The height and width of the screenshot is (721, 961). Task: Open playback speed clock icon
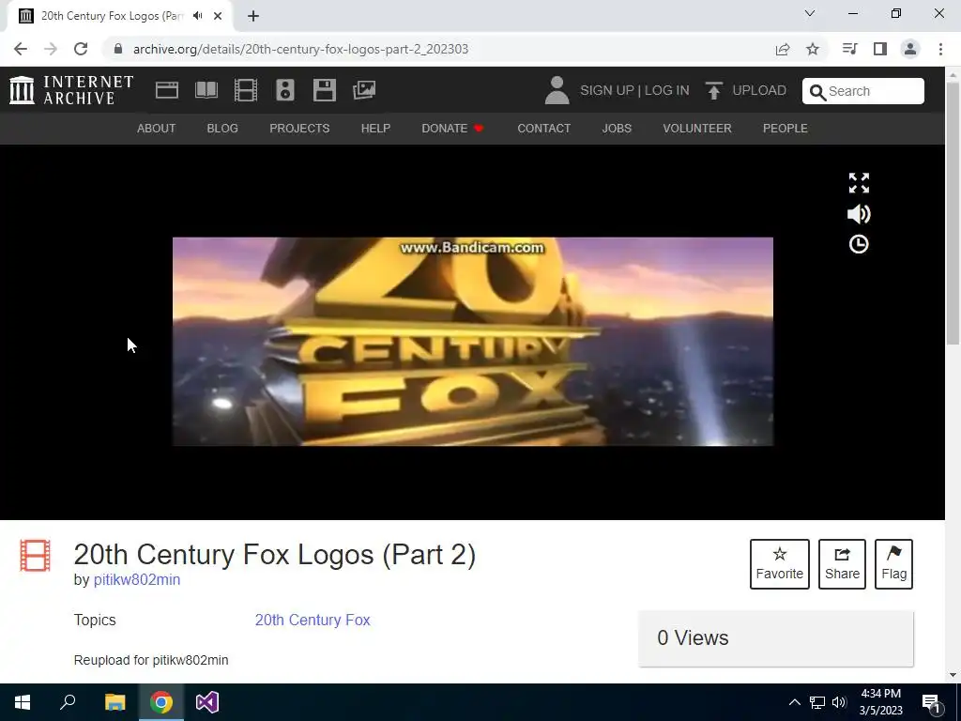[859, 244]
